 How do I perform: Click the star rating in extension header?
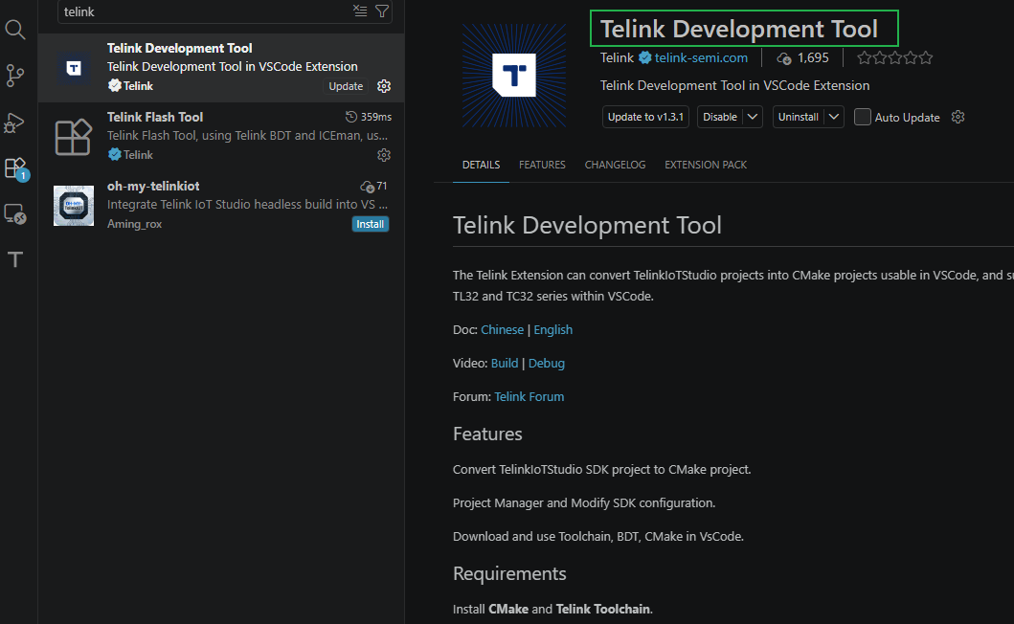pos(895,58)
